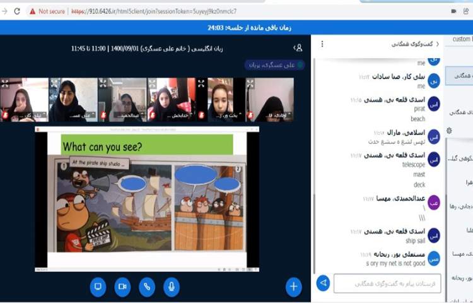Image resolution: width=473 pixels, height=303 pixels.
Task: Fullscreen the بخت ور webcam
Action: [x=201, y=83]
